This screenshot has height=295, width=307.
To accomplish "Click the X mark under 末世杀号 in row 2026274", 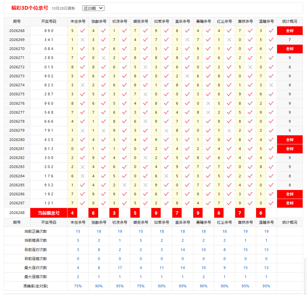I will [x=82, y=85].
